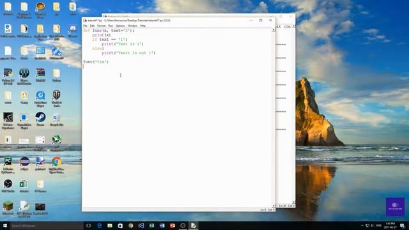Select the Google Chrome desktop shortcut
The image size is (409, 230).
[x=56, y=164]
